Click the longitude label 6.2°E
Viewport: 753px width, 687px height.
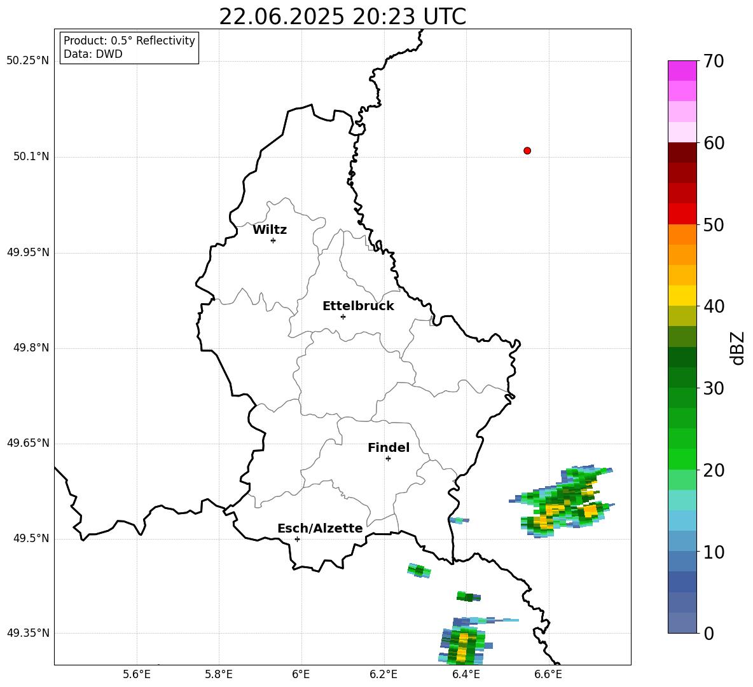383,674
